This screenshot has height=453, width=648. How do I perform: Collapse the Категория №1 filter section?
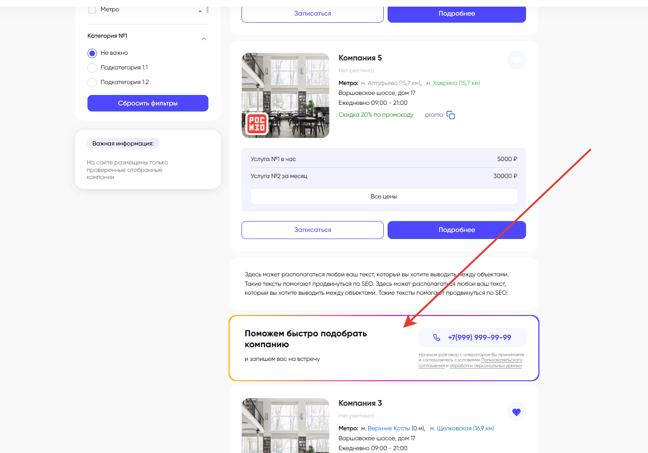204,39
